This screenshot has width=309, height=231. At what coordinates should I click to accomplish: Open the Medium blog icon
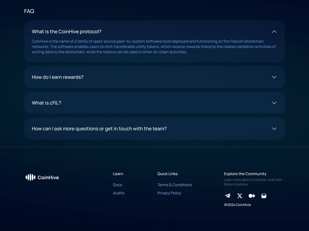[x=252, y=196]
